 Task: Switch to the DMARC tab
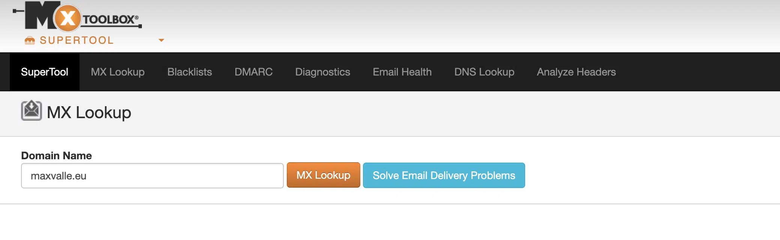[x=254, y=72]
